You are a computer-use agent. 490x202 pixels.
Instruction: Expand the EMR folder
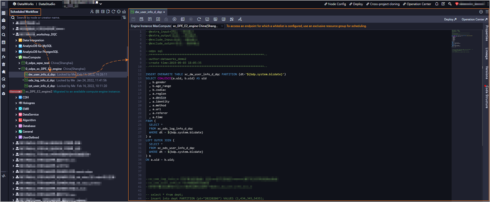16,109
